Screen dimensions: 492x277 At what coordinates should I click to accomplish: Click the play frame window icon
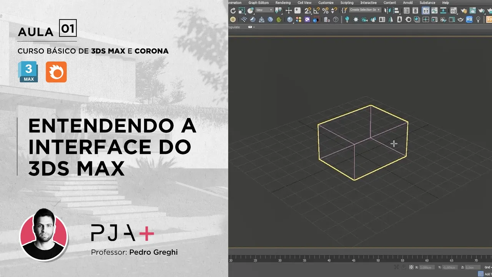(x=434, y=20)
